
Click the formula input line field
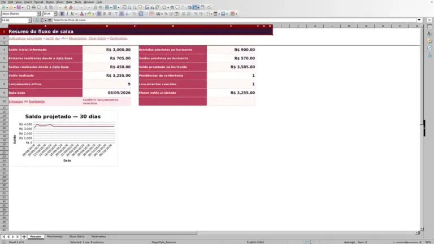click(x=234, y=20)
